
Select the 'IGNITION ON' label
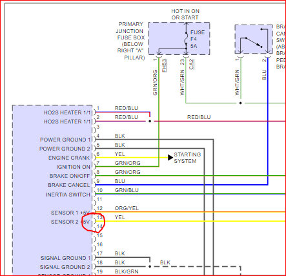coord(73,167)
